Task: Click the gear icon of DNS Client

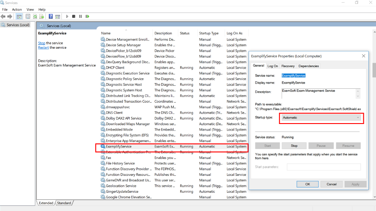Action: coord(103,112)
